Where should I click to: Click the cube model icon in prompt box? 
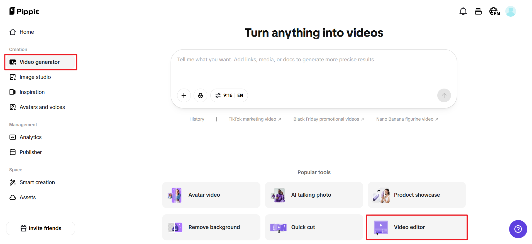click(201, 96)
